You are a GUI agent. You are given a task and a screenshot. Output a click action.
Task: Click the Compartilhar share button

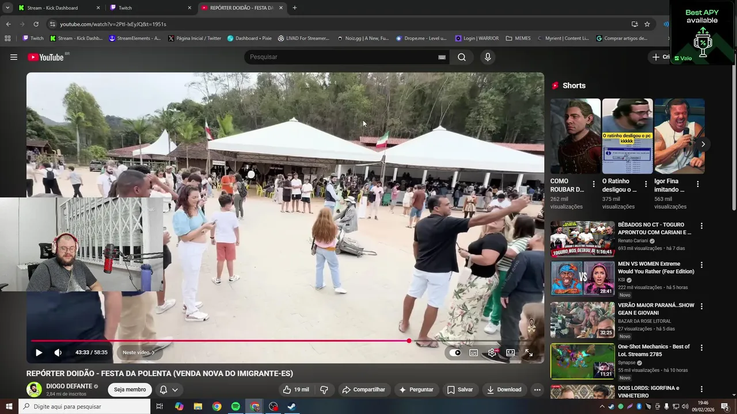[x=363, y=389]
